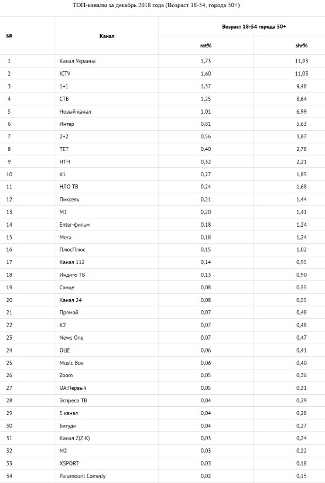
Task: Click the 'XSPORT' channel cell
Action: click(x=69, y=463)
